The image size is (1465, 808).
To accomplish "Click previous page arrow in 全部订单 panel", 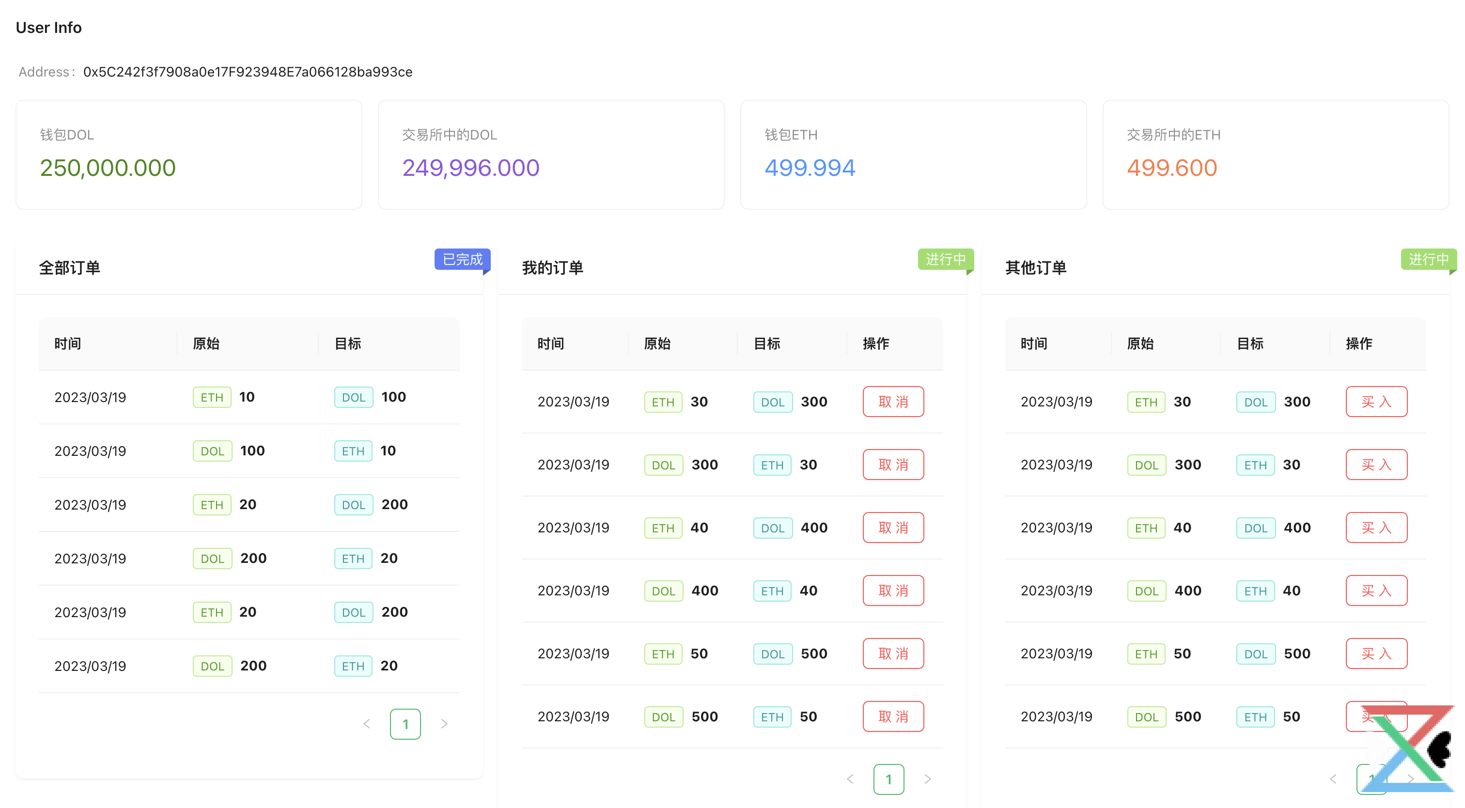I will tap(367, 724).
